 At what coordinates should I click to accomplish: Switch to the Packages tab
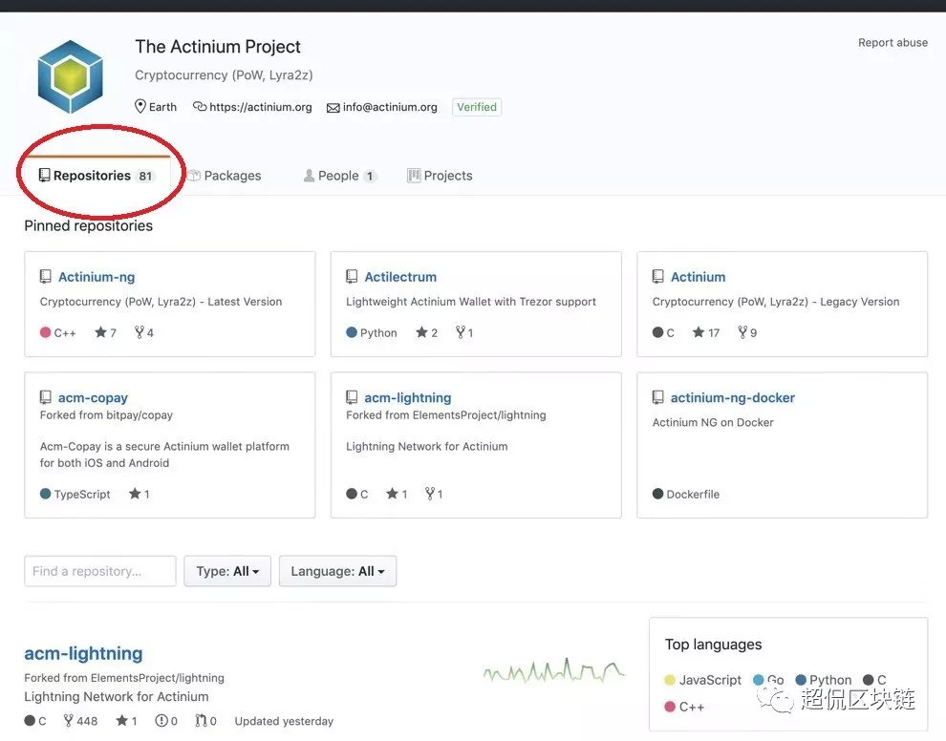[224, 176]
